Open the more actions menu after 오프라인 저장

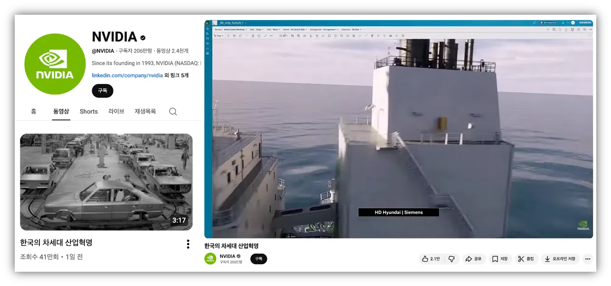pyautogui.click(x=588, y=259)
